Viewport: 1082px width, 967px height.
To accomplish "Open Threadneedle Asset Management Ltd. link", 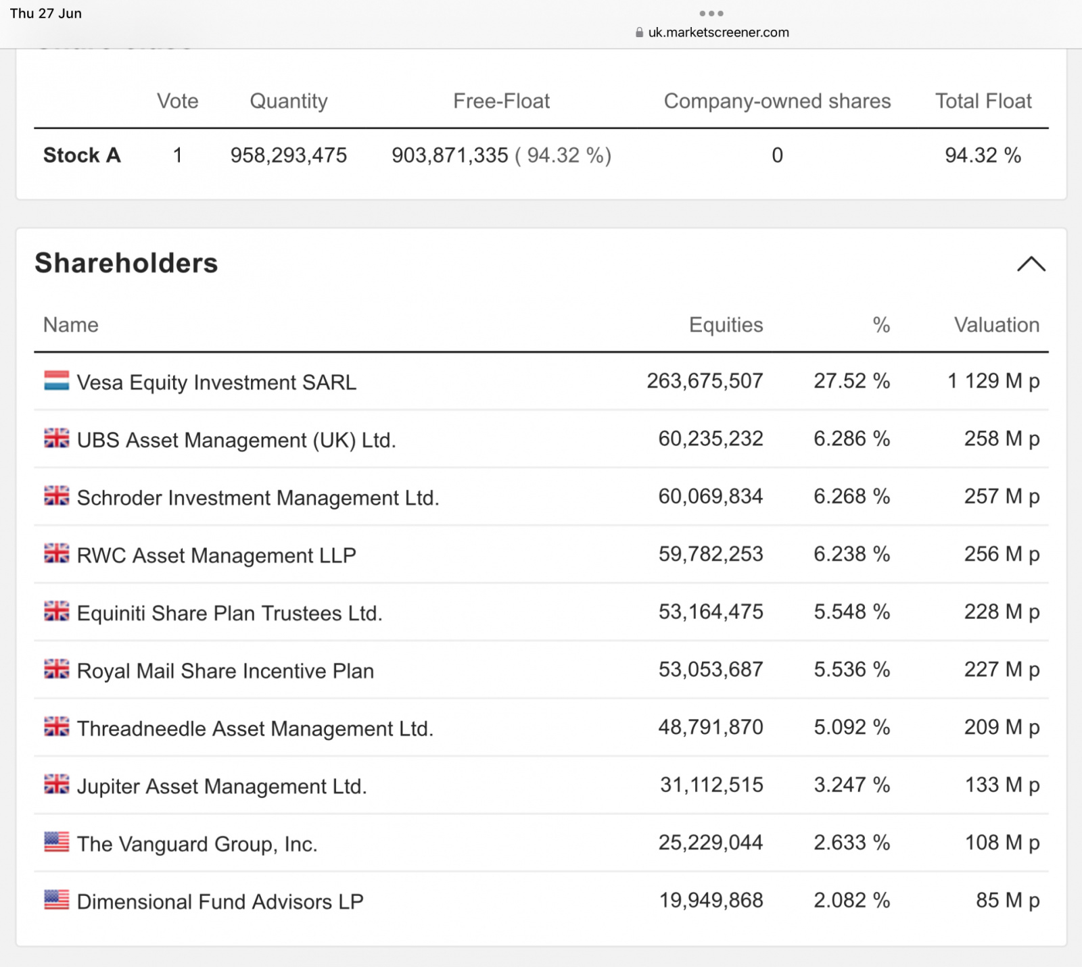I will (255, 728).
